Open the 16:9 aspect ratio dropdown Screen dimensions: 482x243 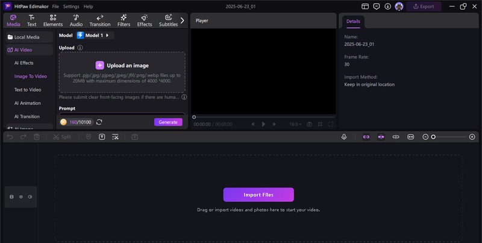point(295,124)
